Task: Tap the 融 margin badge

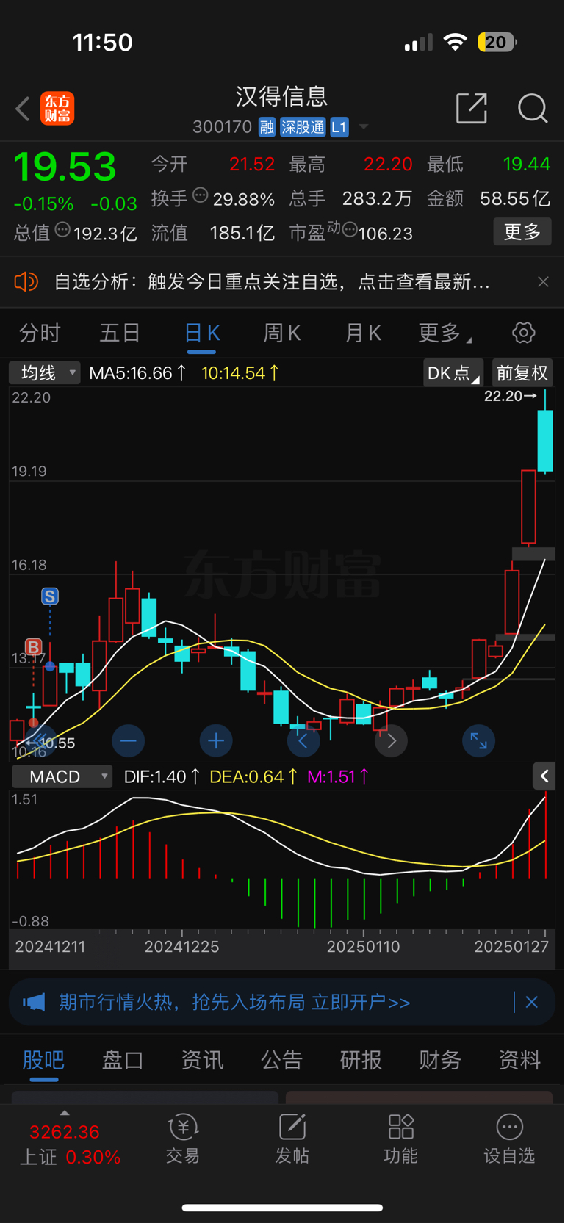Action: [267, 127]
